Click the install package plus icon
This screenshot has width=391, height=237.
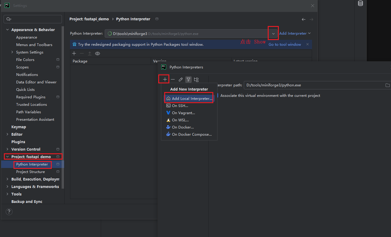pos(74,53)
